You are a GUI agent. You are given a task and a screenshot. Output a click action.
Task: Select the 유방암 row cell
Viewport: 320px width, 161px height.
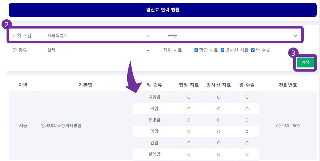(154, 120)
